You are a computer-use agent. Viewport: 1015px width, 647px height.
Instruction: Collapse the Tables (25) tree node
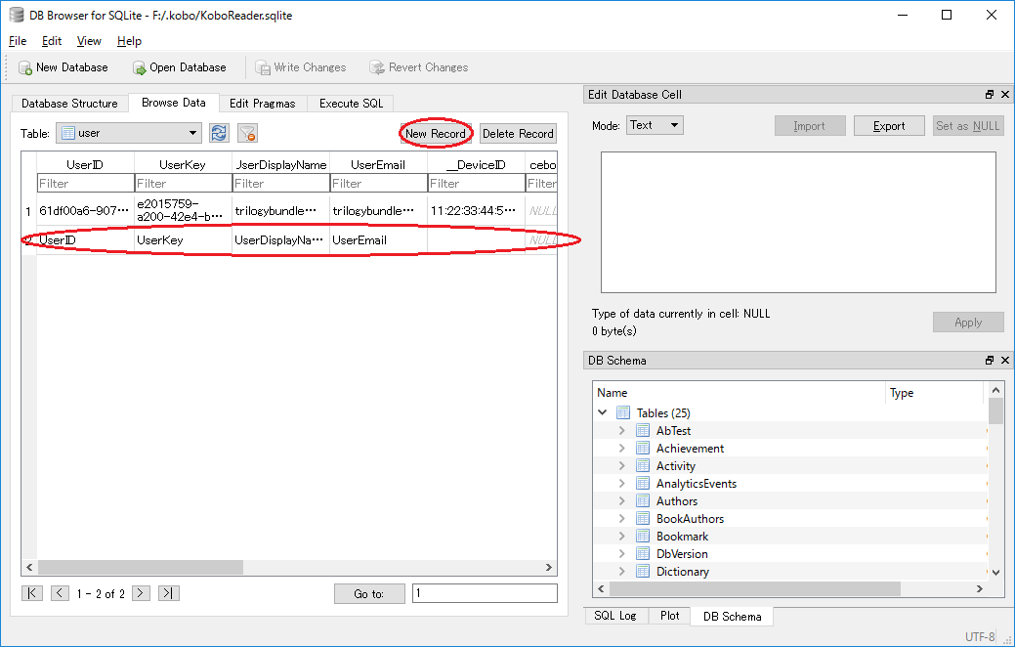(x=603, y=412)
